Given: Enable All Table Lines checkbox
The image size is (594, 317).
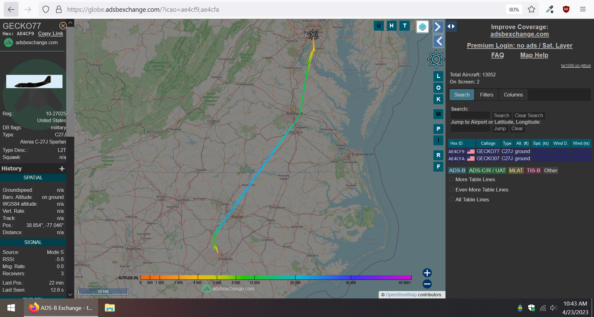Looking at the screenshot, I should (451, 199).
